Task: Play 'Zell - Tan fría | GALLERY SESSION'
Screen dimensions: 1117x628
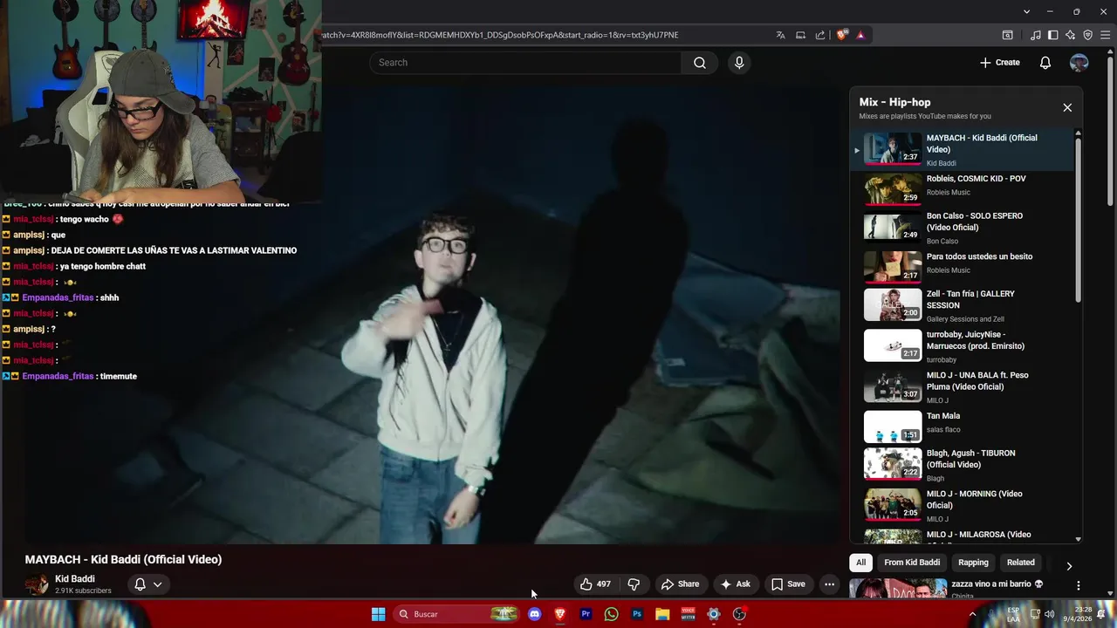Action: pos(961,305)
